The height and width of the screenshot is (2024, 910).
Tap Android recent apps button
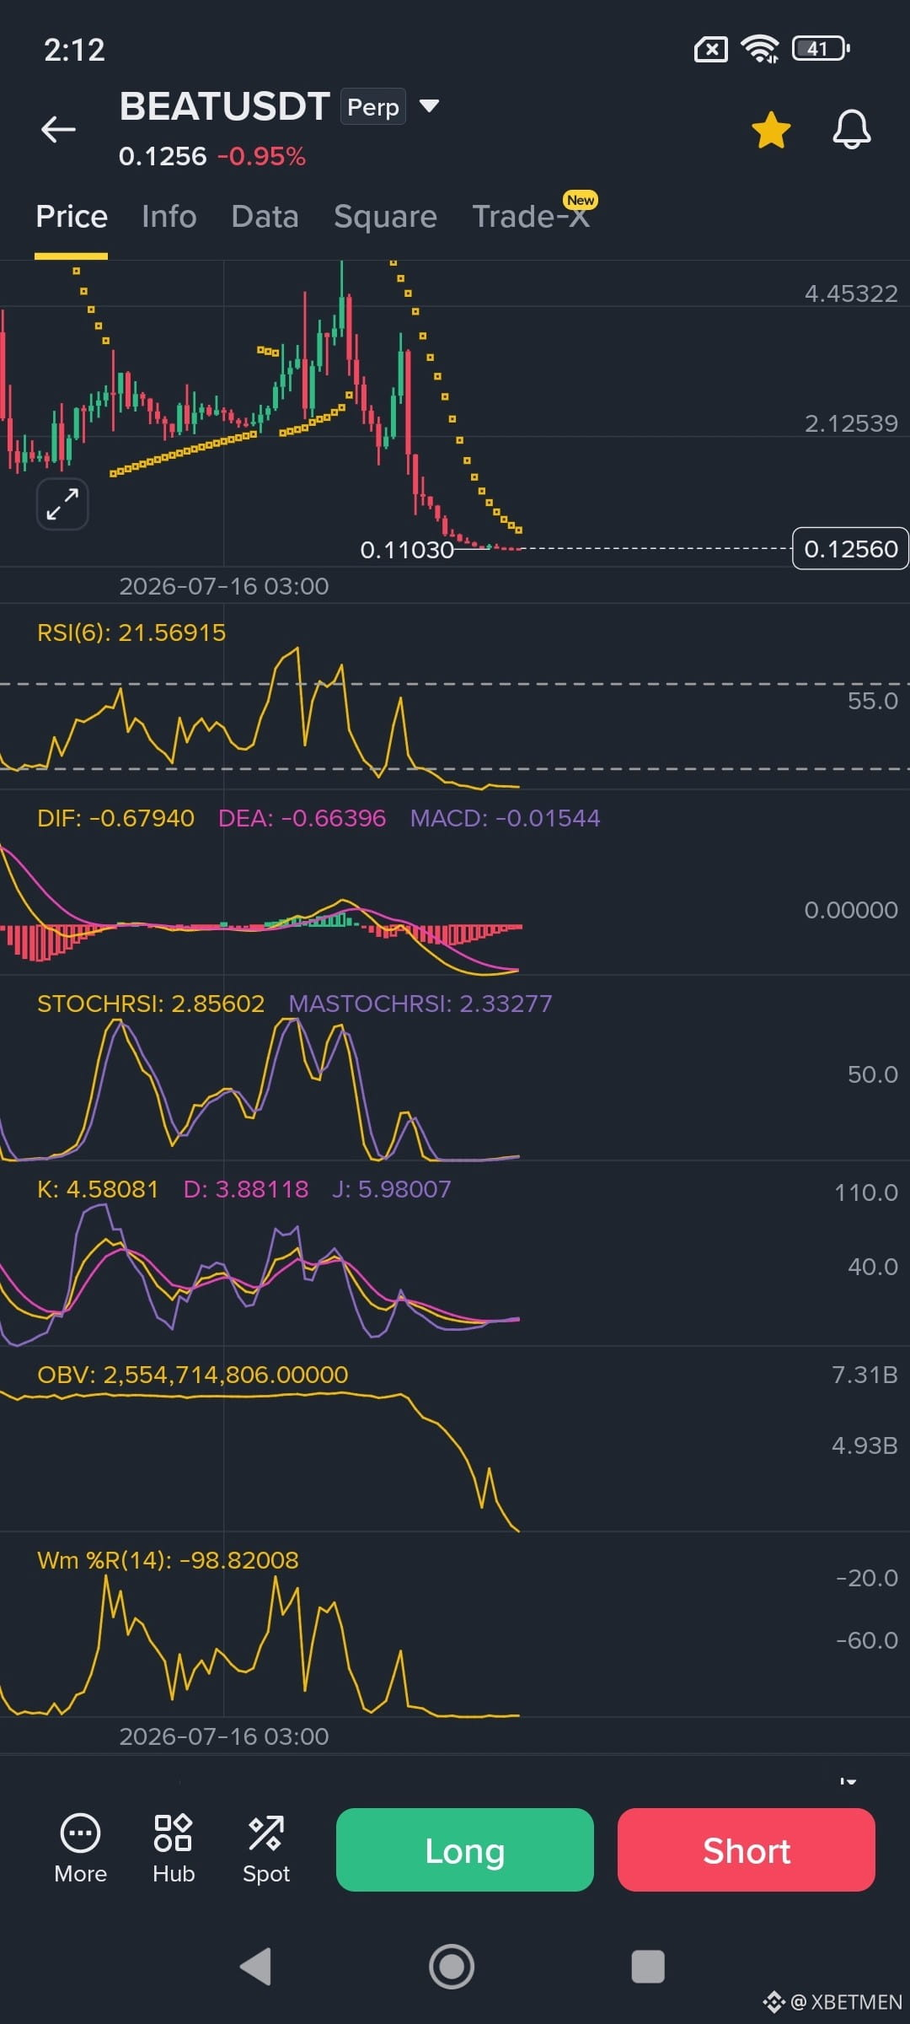(x=648, y=1967)
